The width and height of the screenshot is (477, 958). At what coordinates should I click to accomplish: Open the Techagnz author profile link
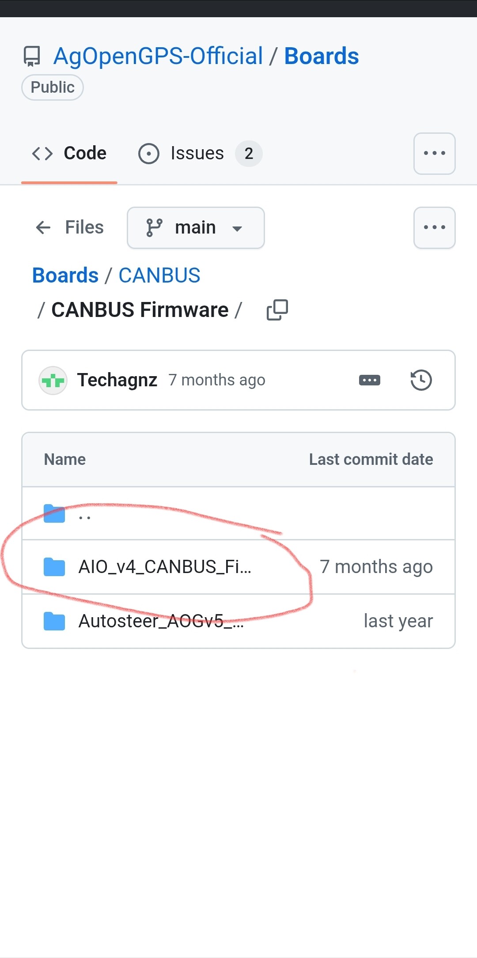[x=117, y=380]
